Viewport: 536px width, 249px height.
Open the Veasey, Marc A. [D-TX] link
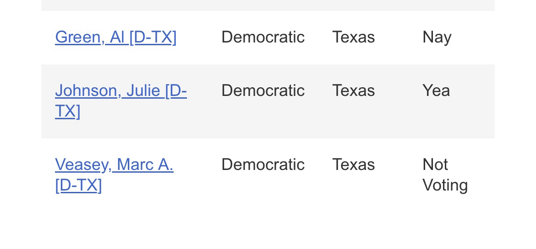pos(114,164)
